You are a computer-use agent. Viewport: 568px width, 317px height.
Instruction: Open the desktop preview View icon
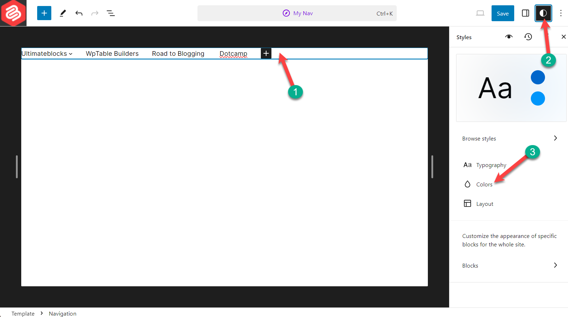(480, 13)
